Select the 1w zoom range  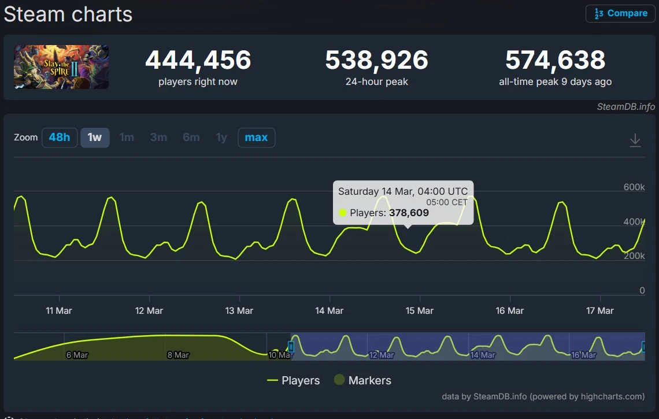pos(95,138)
